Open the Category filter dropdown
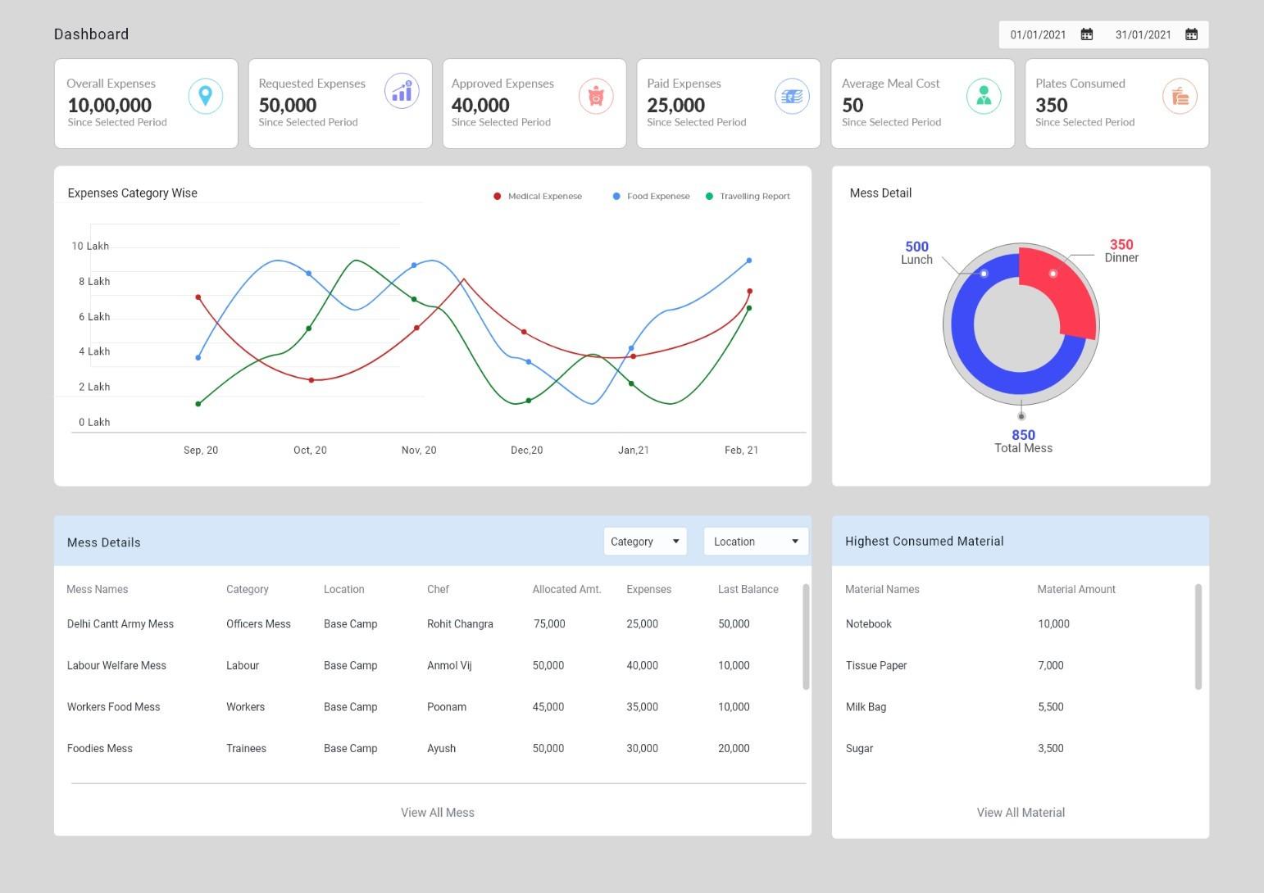 coord(645,542)
